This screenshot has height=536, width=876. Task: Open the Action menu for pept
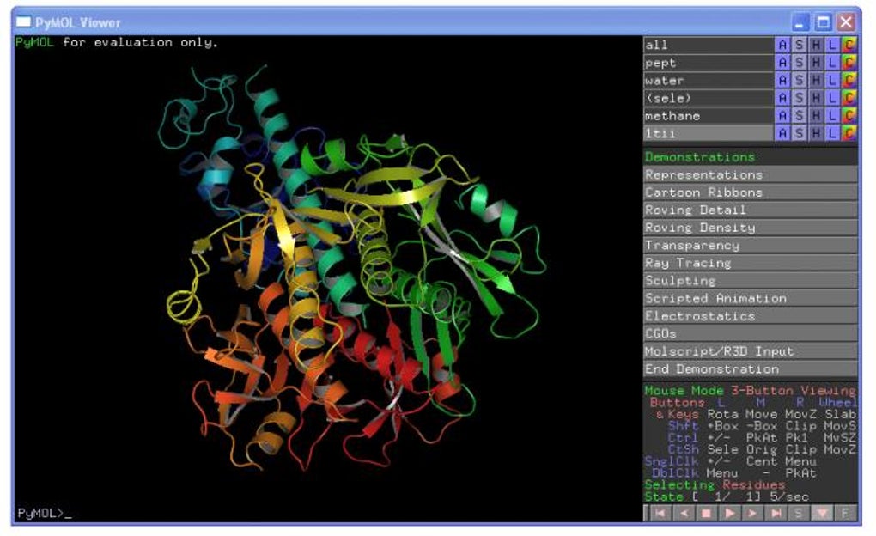click(782, 63)
